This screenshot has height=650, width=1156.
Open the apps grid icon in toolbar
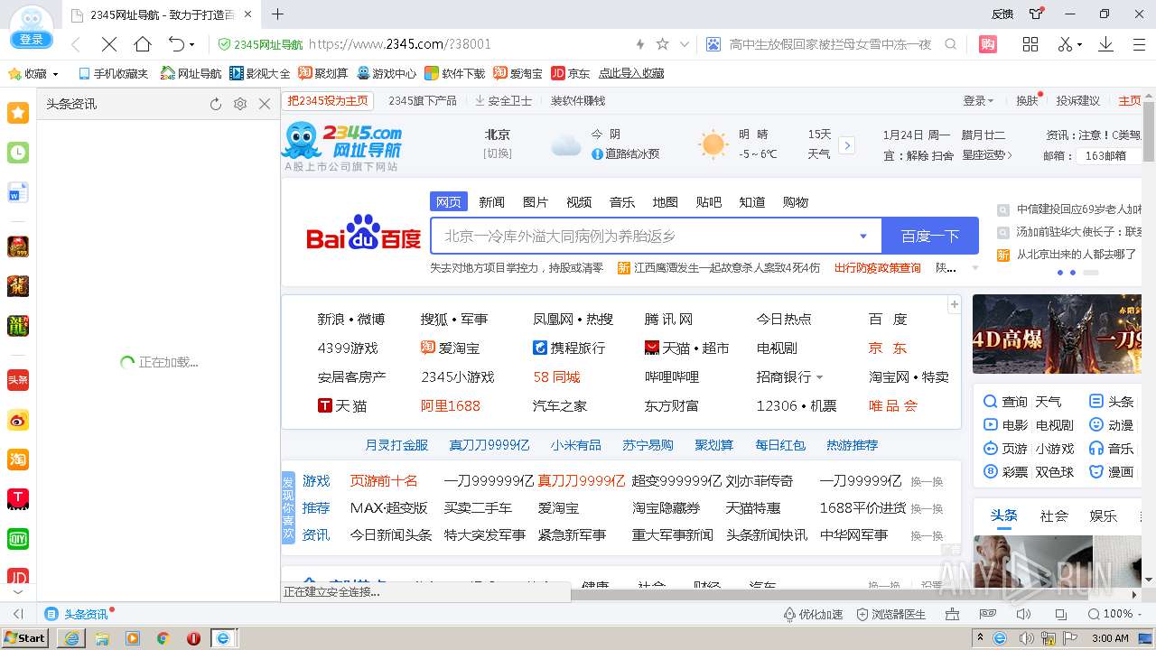[1030, 44]
